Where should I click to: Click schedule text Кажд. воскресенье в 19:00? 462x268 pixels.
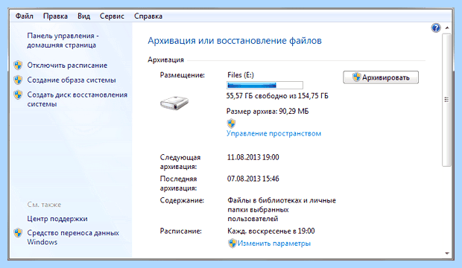coord(271,231)
